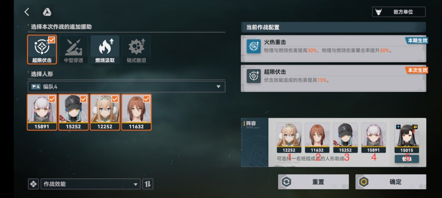Click the 替换 button under assist doll
Image resolution: width=442 pixels, height=198 pixels.
click(x=407, y=159)
